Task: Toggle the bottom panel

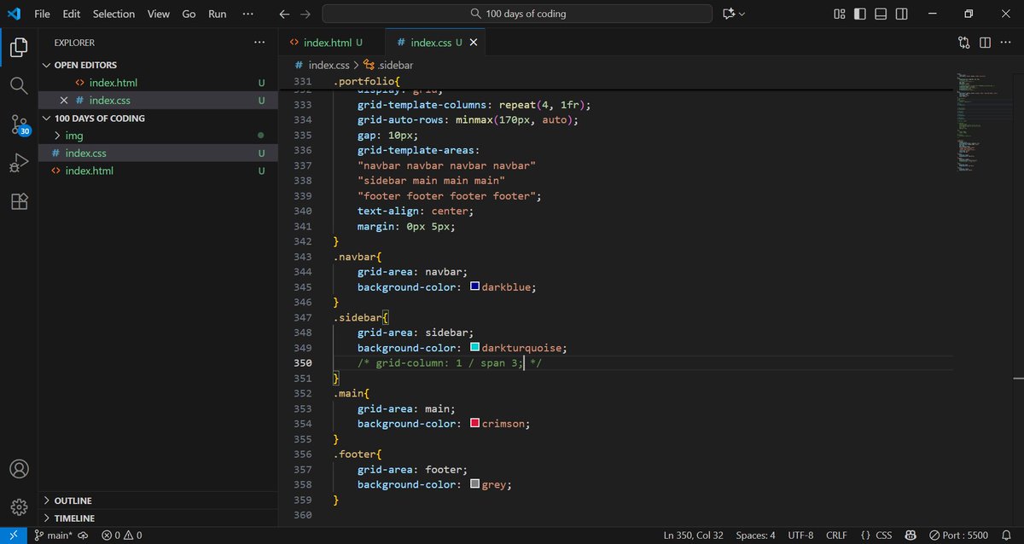Action: coord(881,14)
